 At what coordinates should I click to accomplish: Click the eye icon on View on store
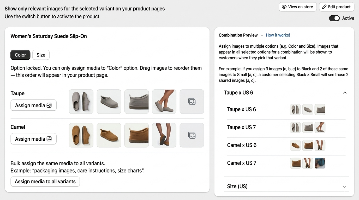pyautogui.click(x=284, y=7)
